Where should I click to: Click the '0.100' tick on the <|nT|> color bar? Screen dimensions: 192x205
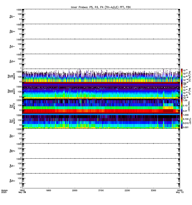(186, 119)
